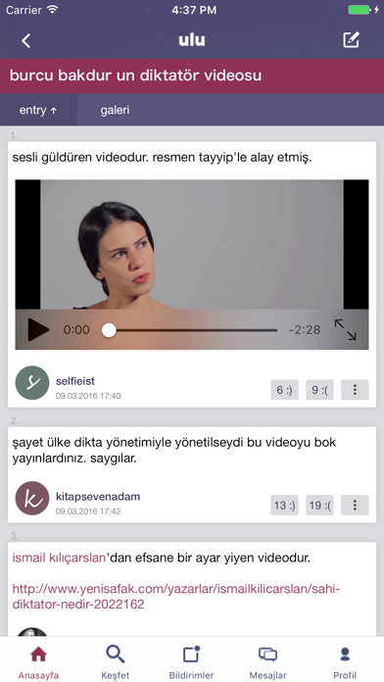
Task: Go to the Profil tab
Action: coord(345,662)
